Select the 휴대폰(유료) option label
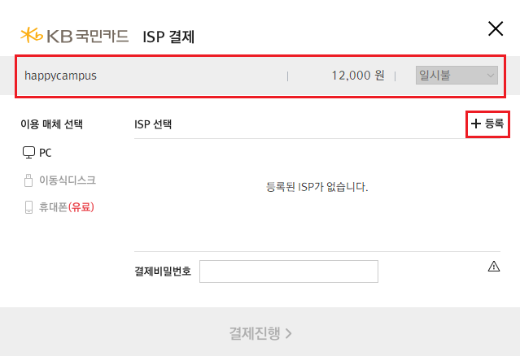This screenshot has width=520, height=356. click(x=67, y=207)
